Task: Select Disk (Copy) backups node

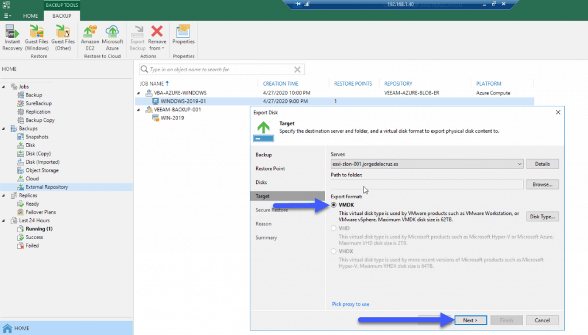Action: [x=38, y=153]
